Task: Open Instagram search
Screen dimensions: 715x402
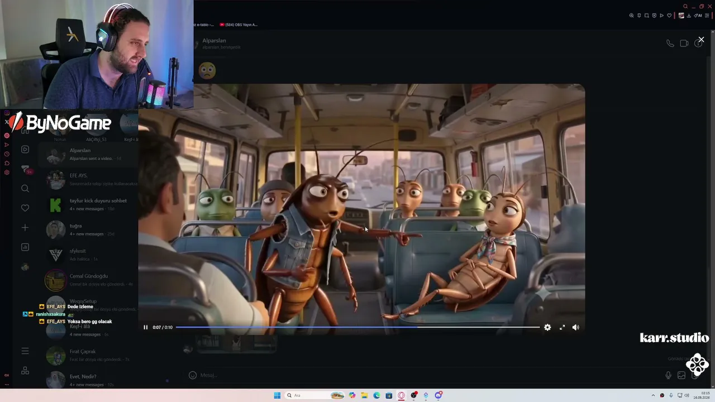Action: click(25, 189)
